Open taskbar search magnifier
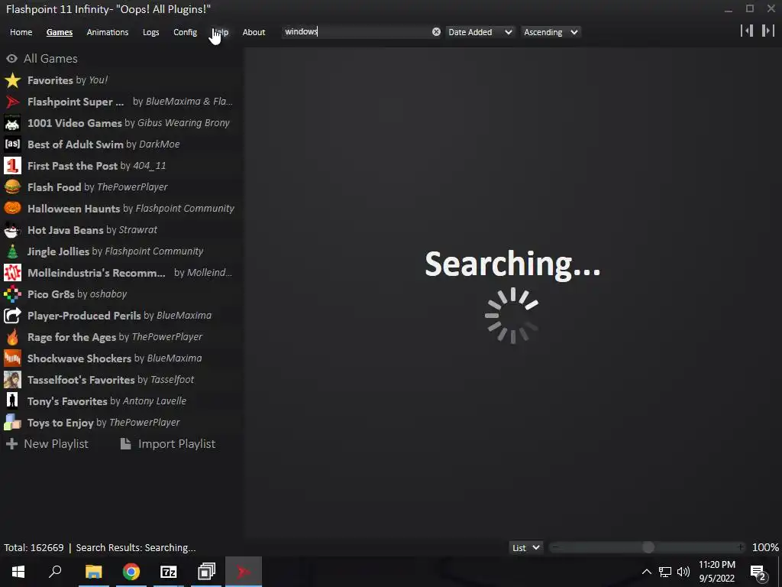 [55, 572]
